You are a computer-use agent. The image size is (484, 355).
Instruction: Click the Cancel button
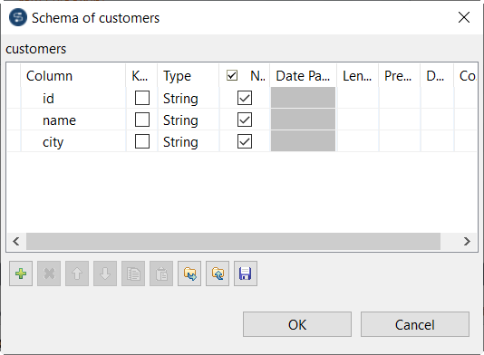pyautogui.click(x=415, y=324)
